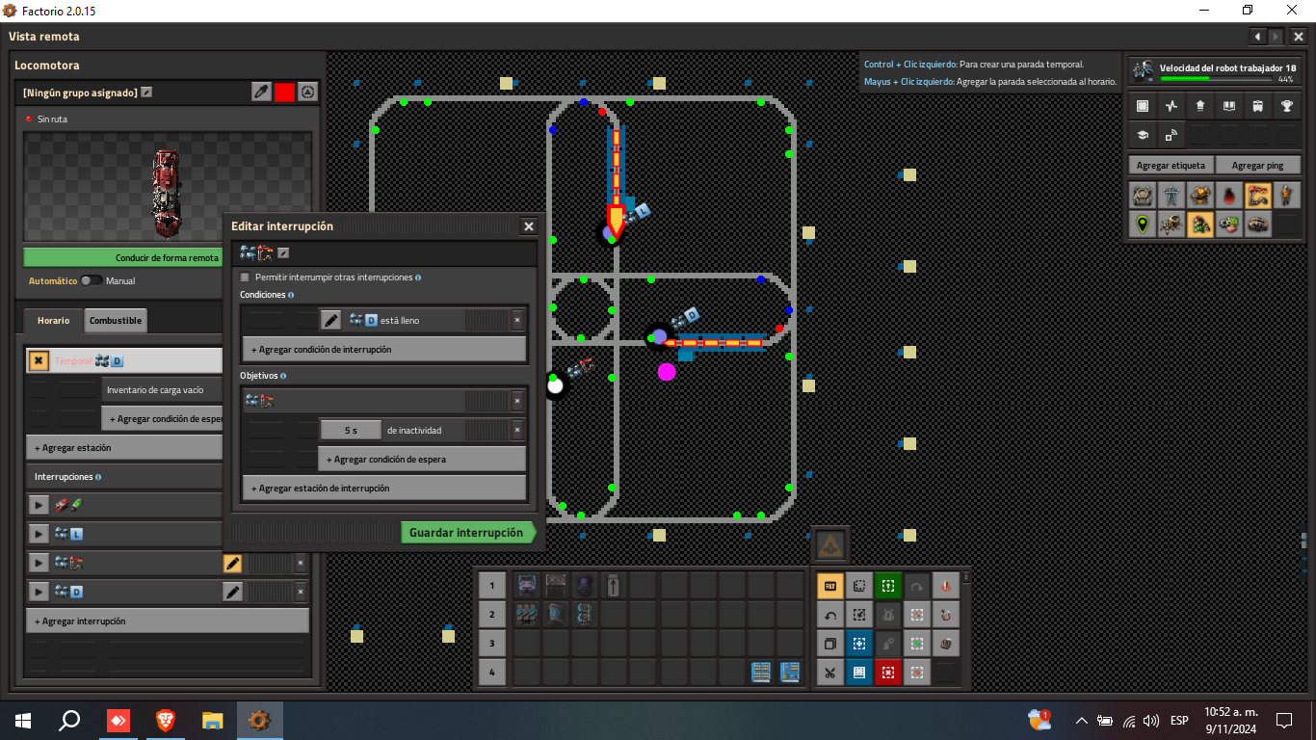1316x740 pixels.
Task: Select the undo arrow shortcut
Action: pyautogui.click(x=830, y=614)
